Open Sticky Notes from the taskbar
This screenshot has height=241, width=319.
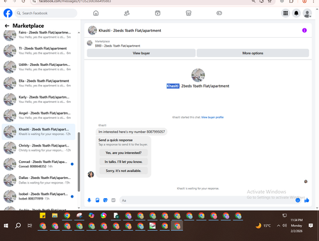(x=43, y=215)
